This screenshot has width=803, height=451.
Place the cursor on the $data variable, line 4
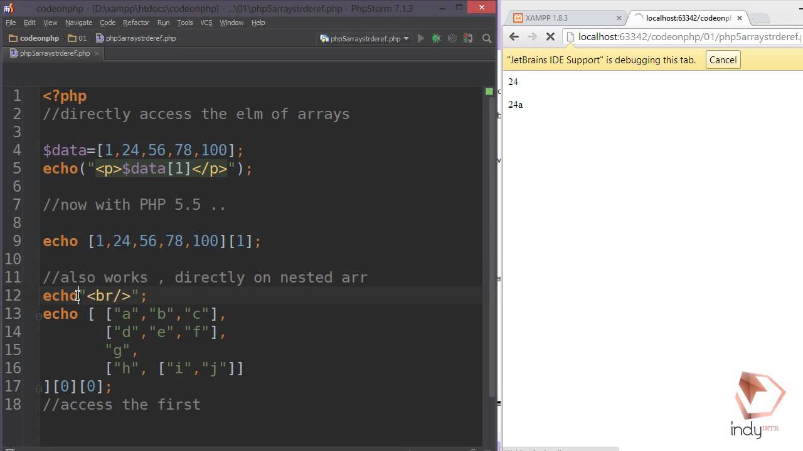pyautogui.click(x=65, y=150)
